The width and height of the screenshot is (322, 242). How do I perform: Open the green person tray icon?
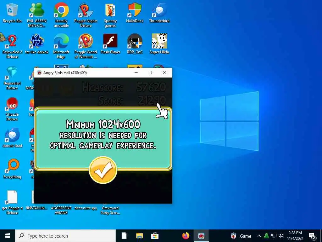266,236
